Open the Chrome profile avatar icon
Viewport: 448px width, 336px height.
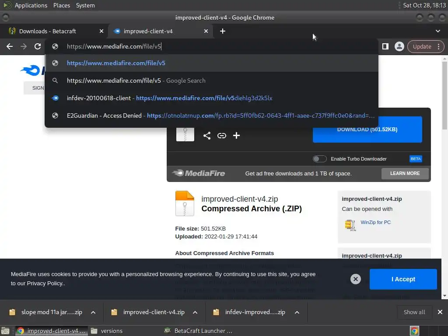tap(399, 46)
